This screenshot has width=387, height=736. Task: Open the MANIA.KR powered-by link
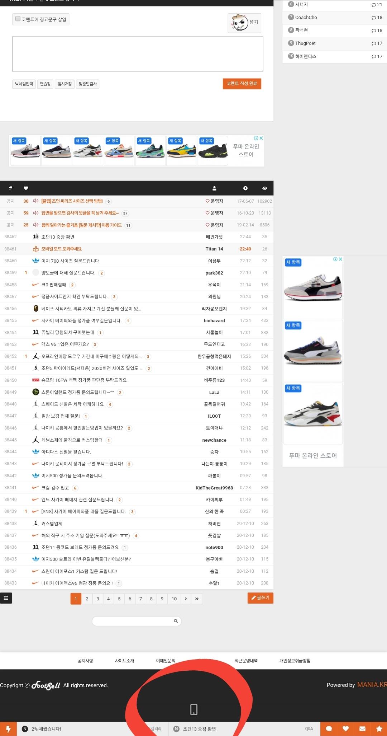click(372, 685)
